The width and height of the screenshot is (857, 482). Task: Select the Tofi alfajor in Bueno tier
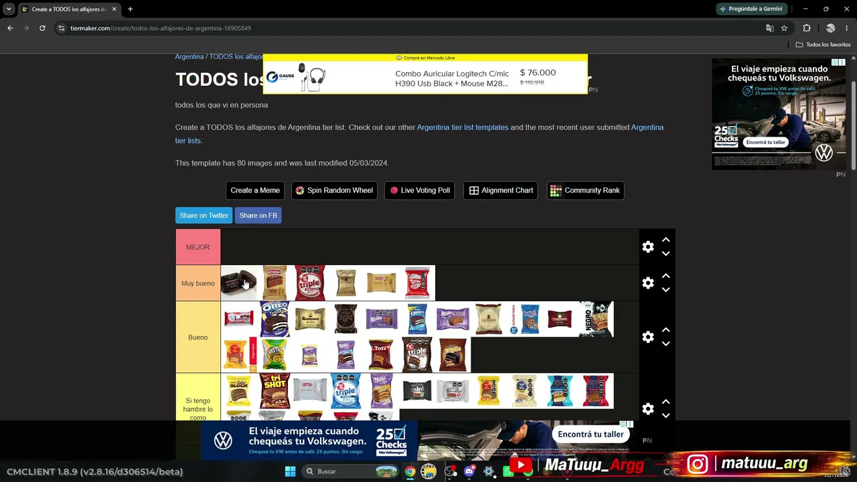pyautogui.click(x=382, y=355)
